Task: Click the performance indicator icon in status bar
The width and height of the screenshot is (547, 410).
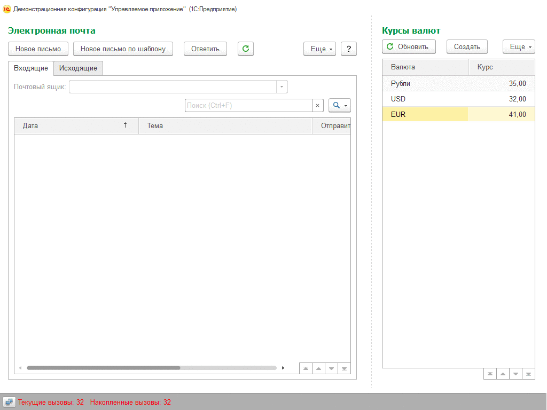Action: (9, 402)
